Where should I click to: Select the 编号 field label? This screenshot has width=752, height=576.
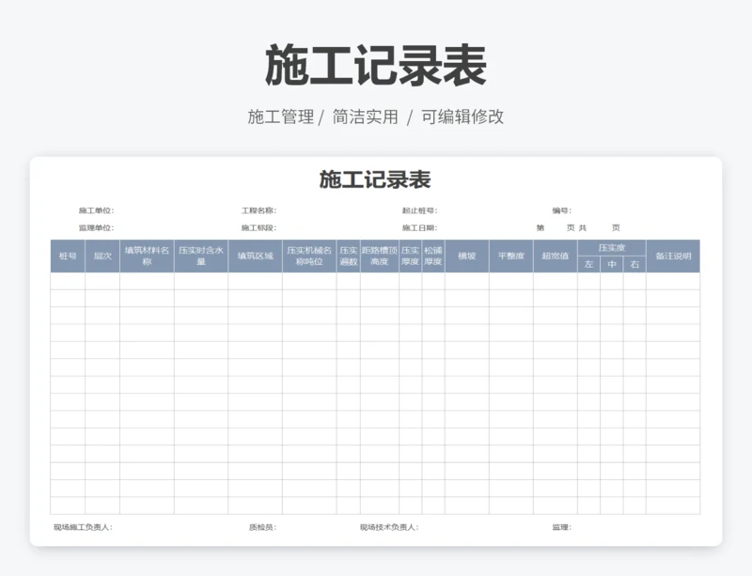click(561, 210)
